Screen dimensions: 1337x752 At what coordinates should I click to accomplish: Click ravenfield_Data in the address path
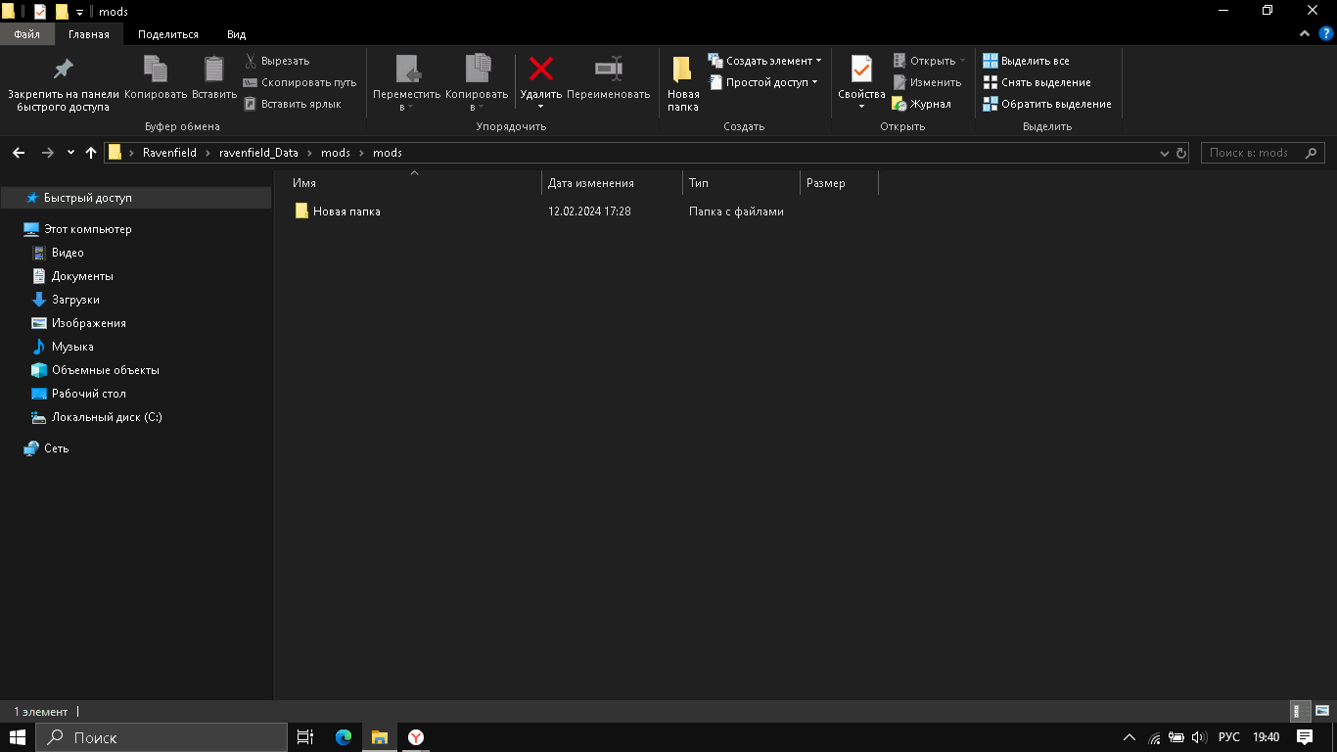tap(258, 153)
